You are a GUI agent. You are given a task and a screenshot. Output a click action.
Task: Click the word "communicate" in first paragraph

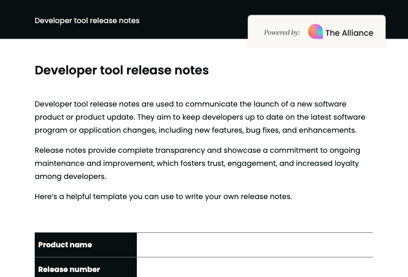(x=211, y=104)
